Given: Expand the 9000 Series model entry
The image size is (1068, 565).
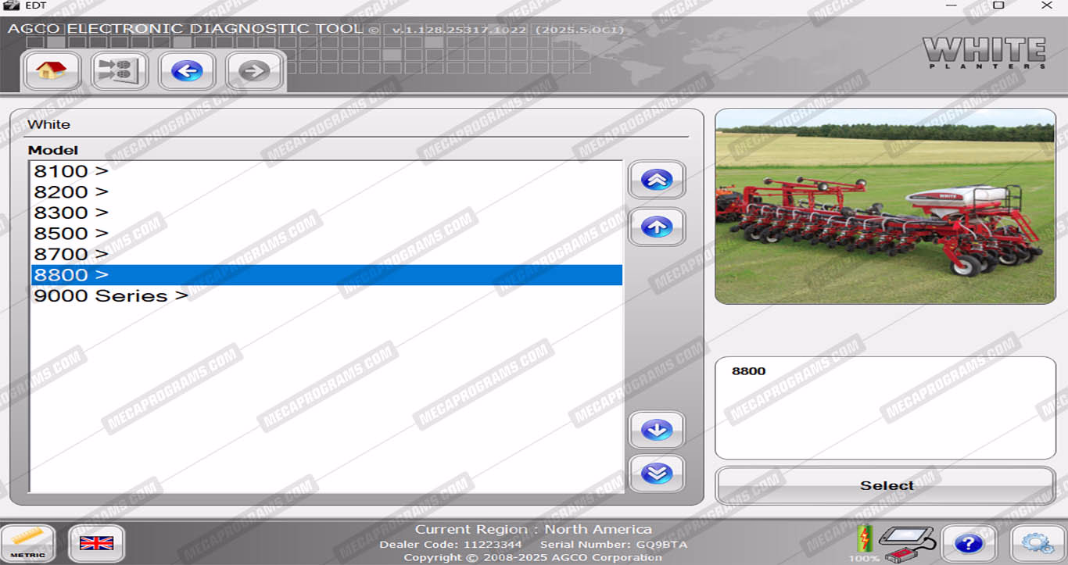Looking at the screenshot, I should coord(111,296).
